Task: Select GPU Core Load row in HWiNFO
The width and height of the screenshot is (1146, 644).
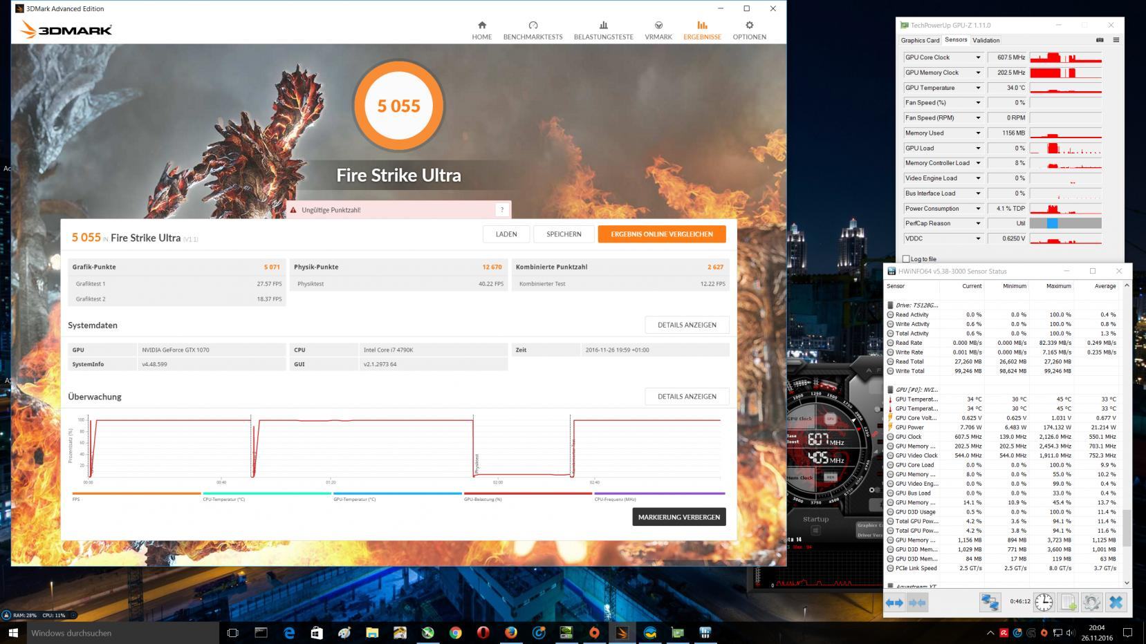Action: [x=1002, y=465]
